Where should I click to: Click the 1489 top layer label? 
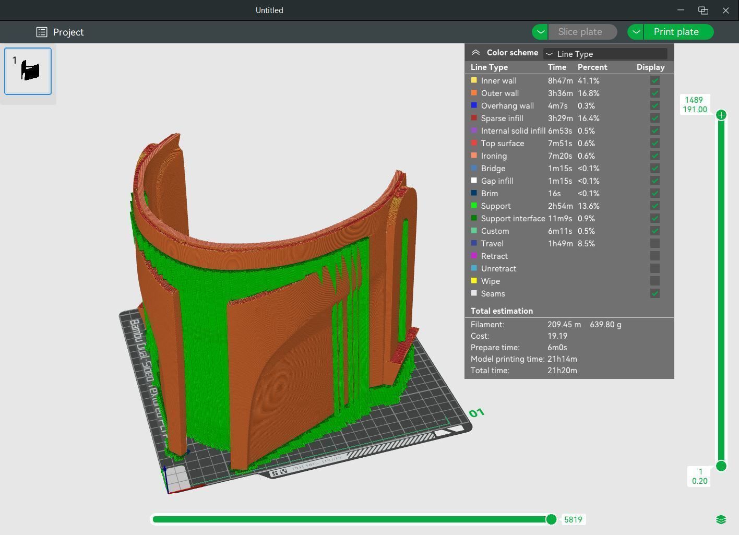click(x=694, y=100)
